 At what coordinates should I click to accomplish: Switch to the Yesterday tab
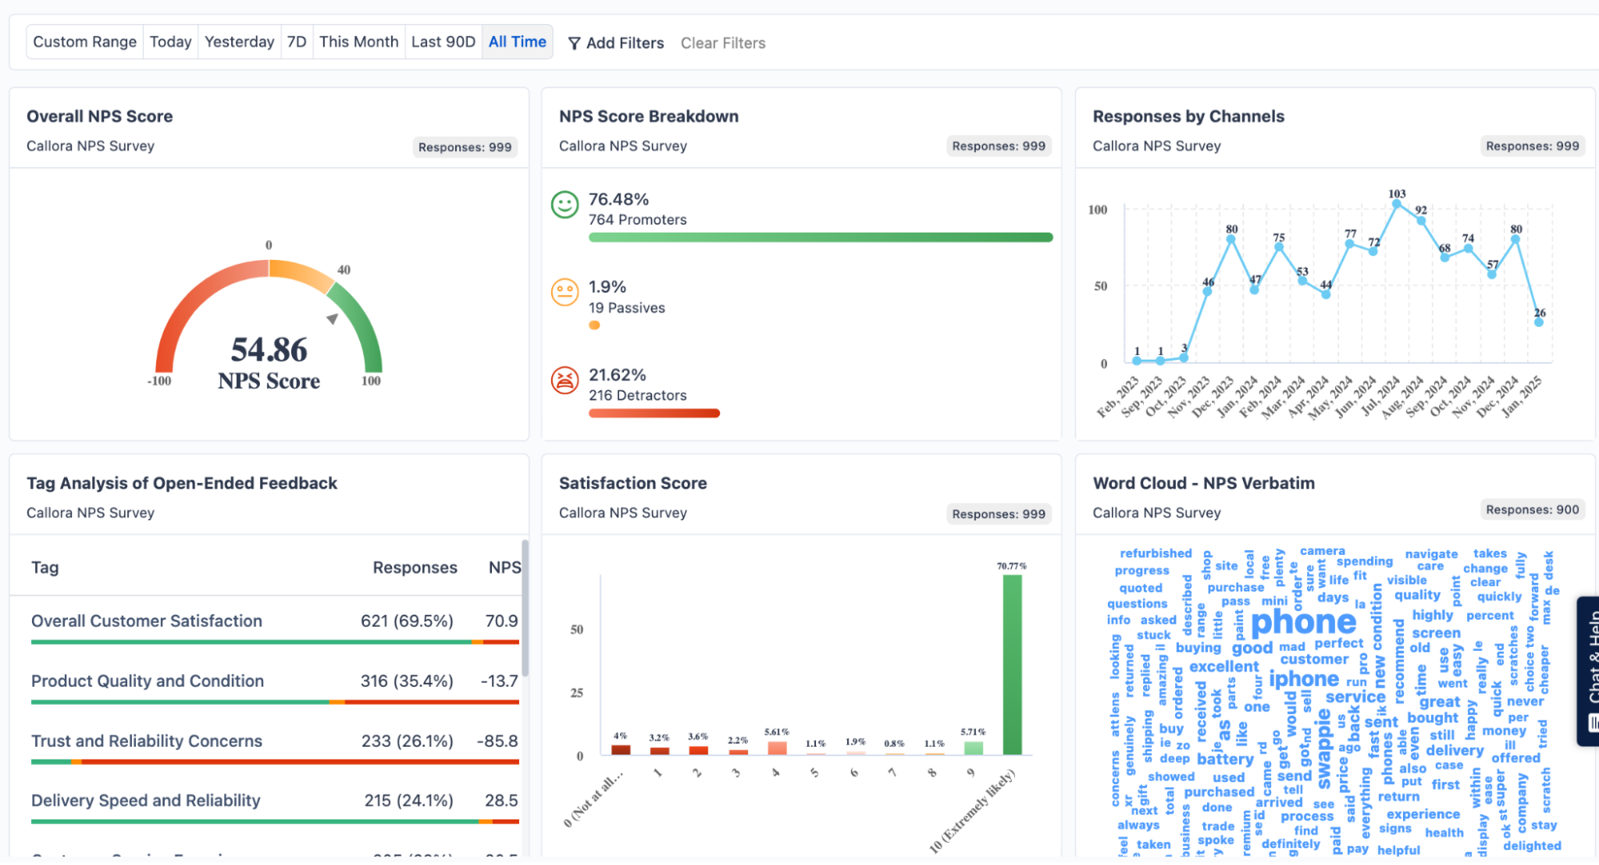point(239,41)
